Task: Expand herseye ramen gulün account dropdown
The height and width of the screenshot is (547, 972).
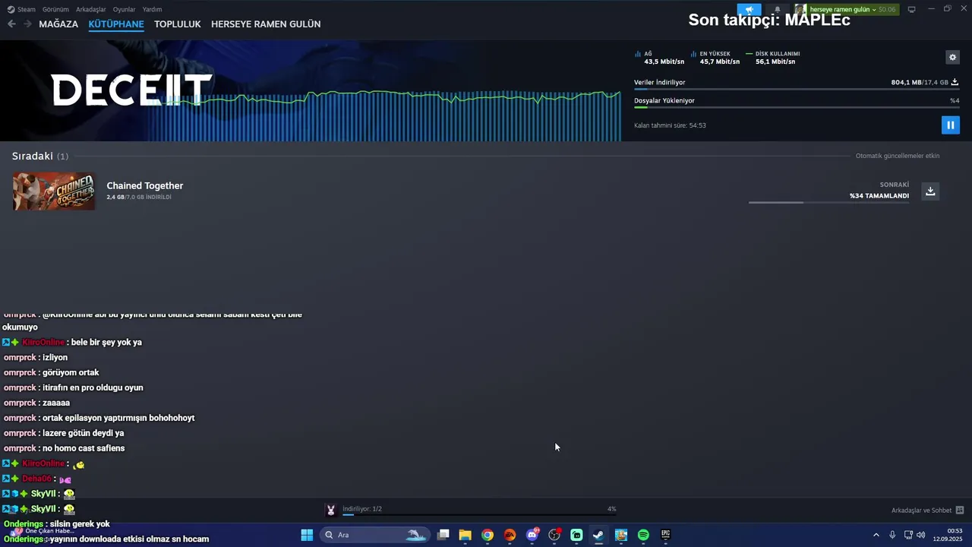Action: (x=853, y=10)
